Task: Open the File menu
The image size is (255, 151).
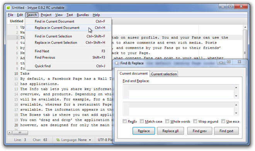Action: click(10, 15)
